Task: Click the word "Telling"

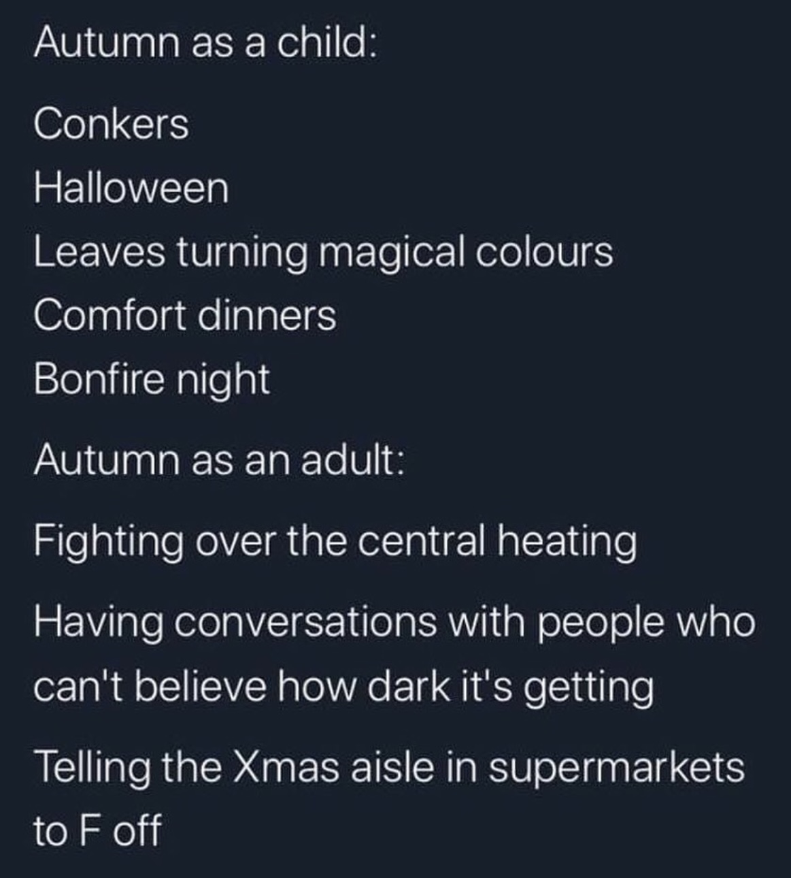Action: 92,768
